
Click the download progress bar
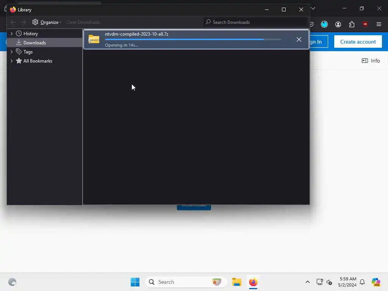(193, 39)
